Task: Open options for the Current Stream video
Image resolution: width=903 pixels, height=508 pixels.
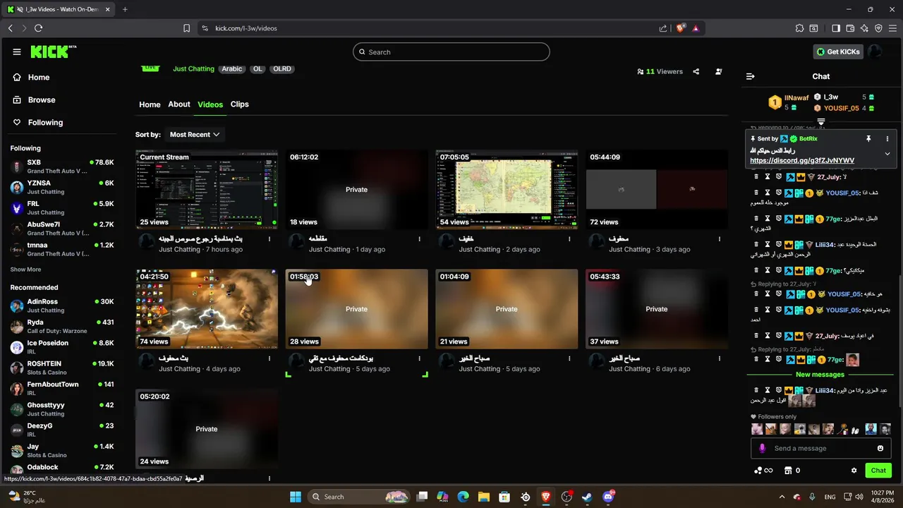Action: pyautogui.click(x=269, y=239)
